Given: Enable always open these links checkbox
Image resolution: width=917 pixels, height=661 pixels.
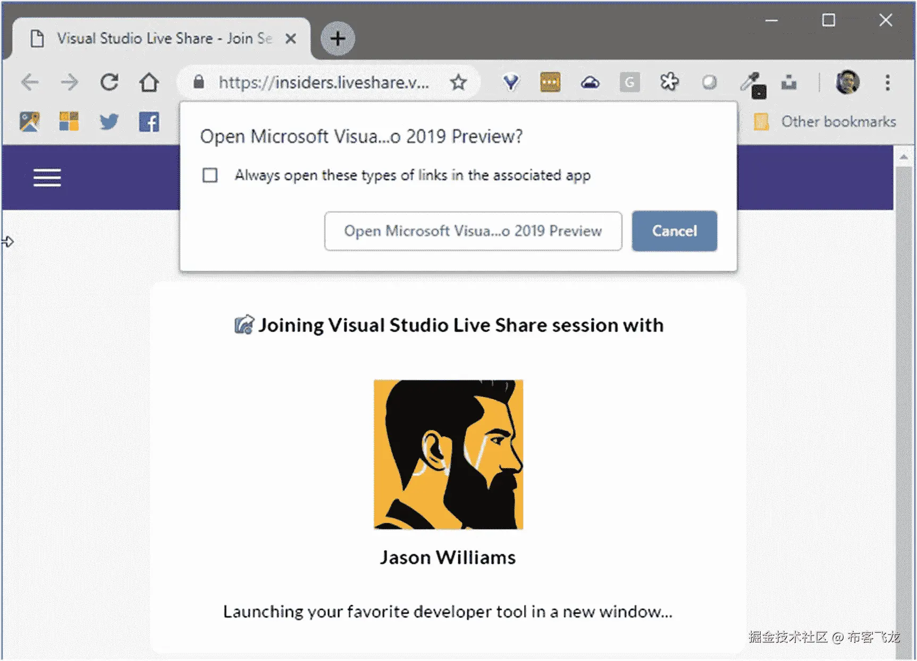Looking at the screenshot, I should 210,175.
